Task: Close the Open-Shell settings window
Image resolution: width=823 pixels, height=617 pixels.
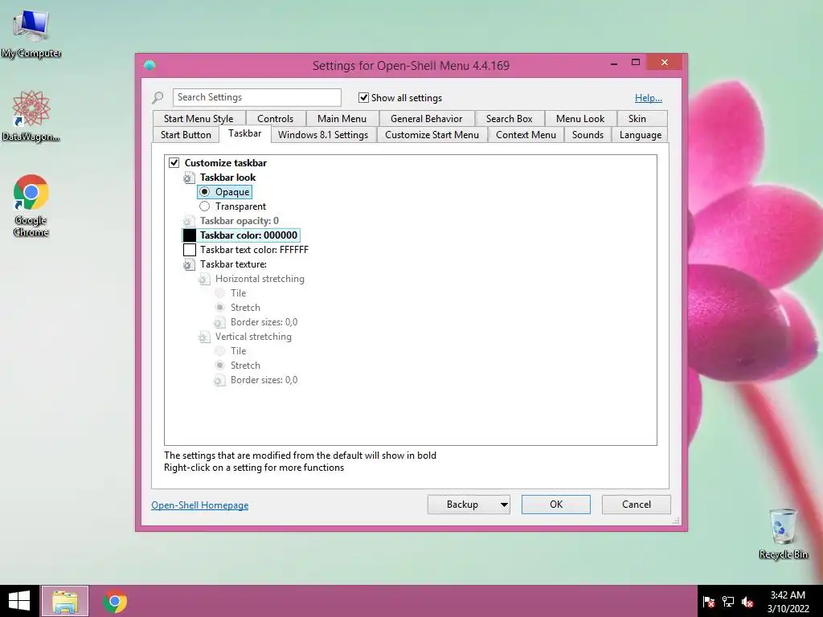Action: (665, 63)
